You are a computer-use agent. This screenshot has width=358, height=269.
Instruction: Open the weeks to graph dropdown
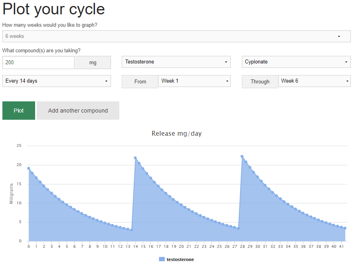tap(176, 36)
